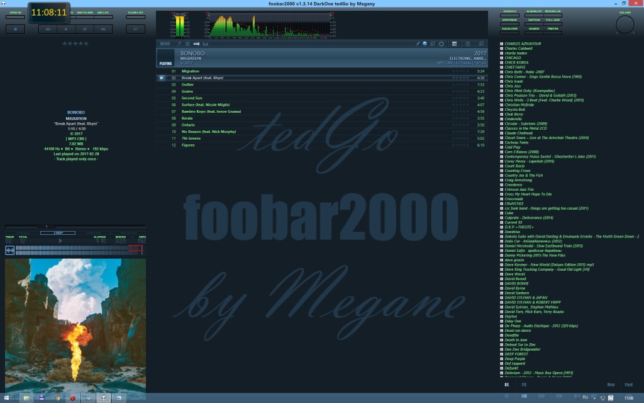The width and height of the screenshot is (644, 403).
Task: Open Preferences with the Prefer. button
Action: 553,31
